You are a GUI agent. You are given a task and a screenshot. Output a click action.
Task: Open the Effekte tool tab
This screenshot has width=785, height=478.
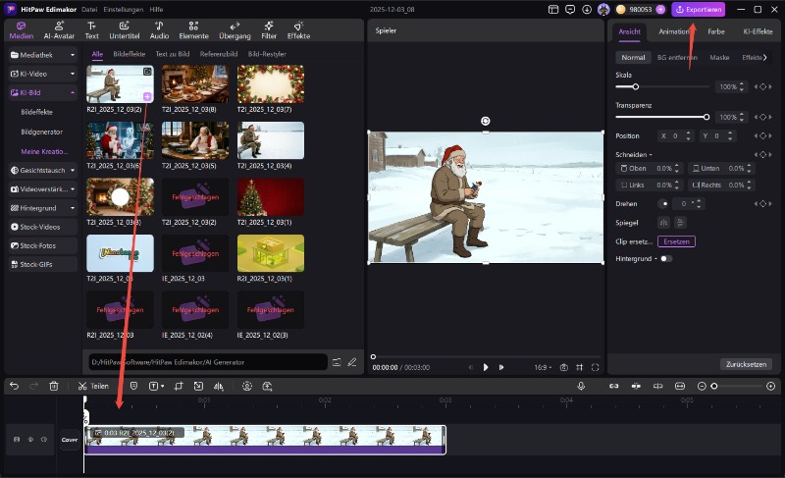(298, 30)
